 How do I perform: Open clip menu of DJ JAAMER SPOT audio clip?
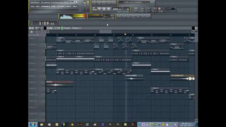pos(171,75)
